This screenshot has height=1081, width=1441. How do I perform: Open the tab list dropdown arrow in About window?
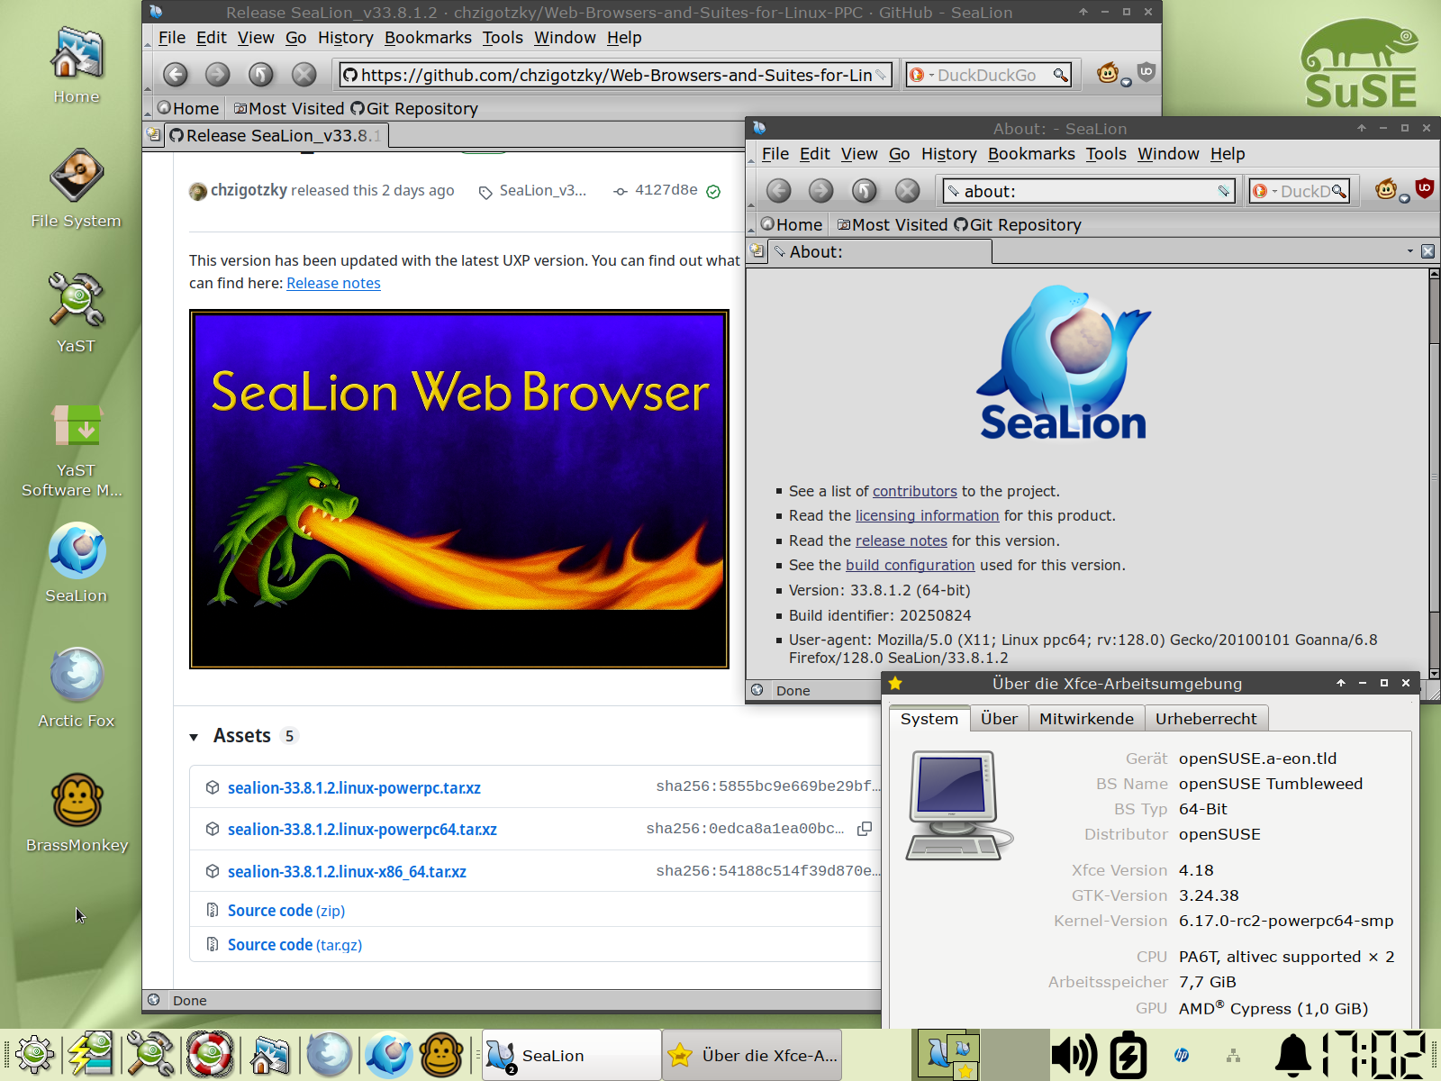pos(1409,251)
